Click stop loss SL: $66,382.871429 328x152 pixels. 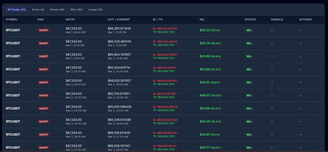pyautogui.click(x=165, y=29)
